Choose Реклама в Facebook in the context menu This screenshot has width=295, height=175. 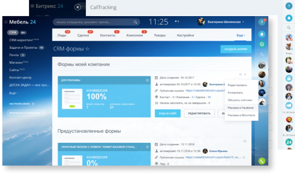click(241, 107)
